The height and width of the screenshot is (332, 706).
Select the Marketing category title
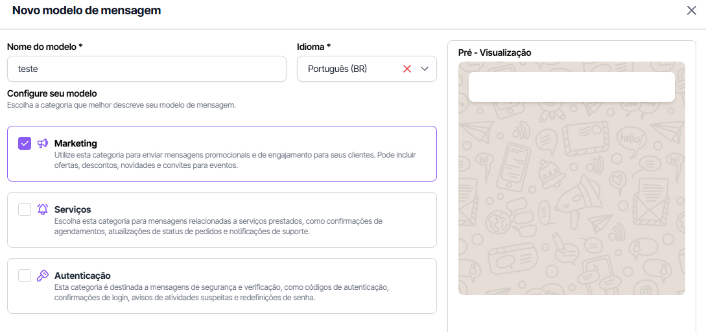(76, 143)
